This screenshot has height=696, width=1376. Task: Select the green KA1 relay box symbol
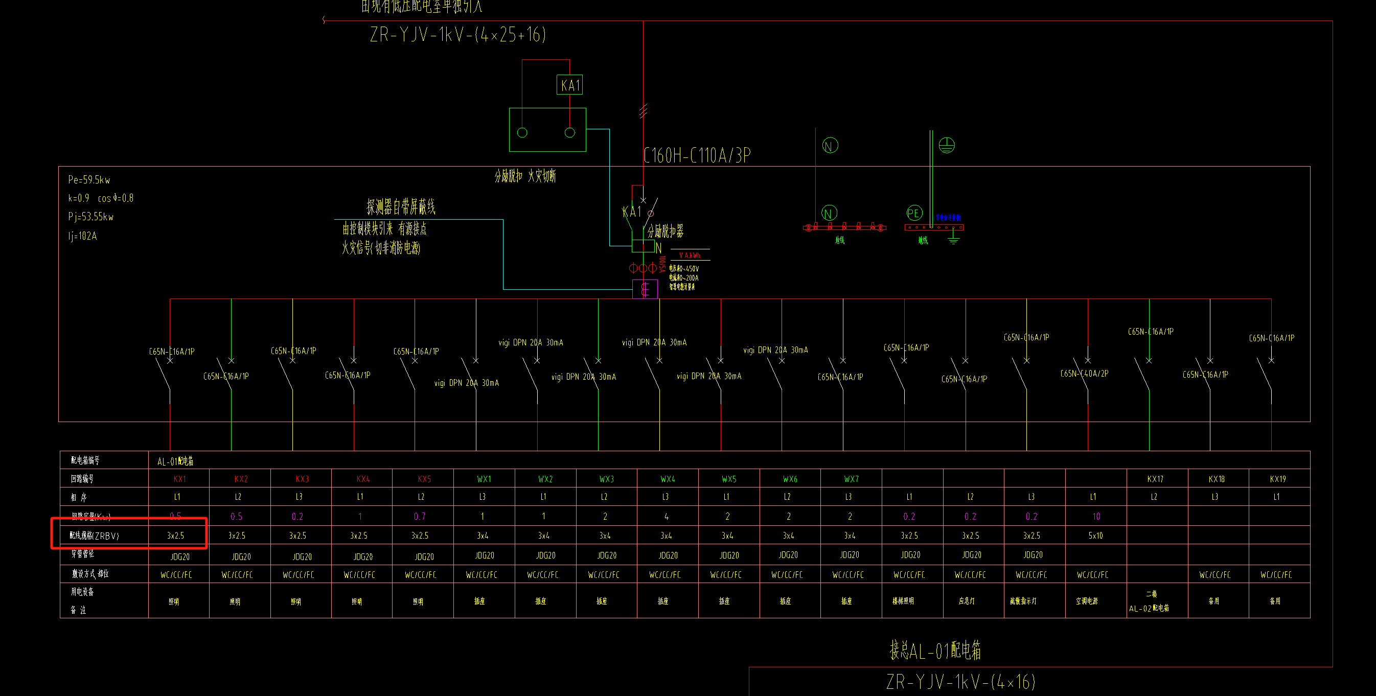tap(569, 85)
